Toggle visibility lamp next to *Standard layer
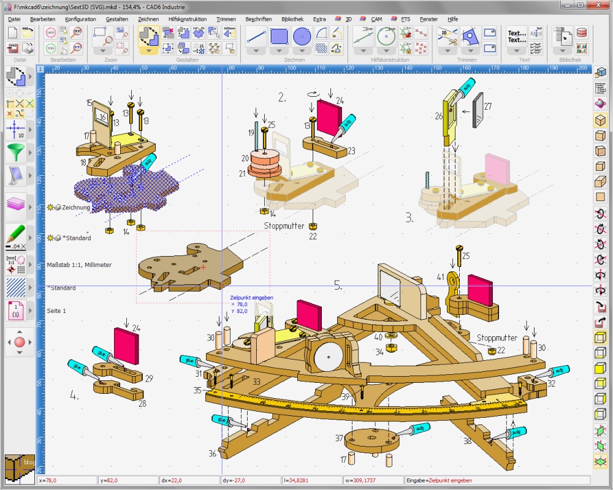This screenshot has width=613, height=490. tap(50, 238)
